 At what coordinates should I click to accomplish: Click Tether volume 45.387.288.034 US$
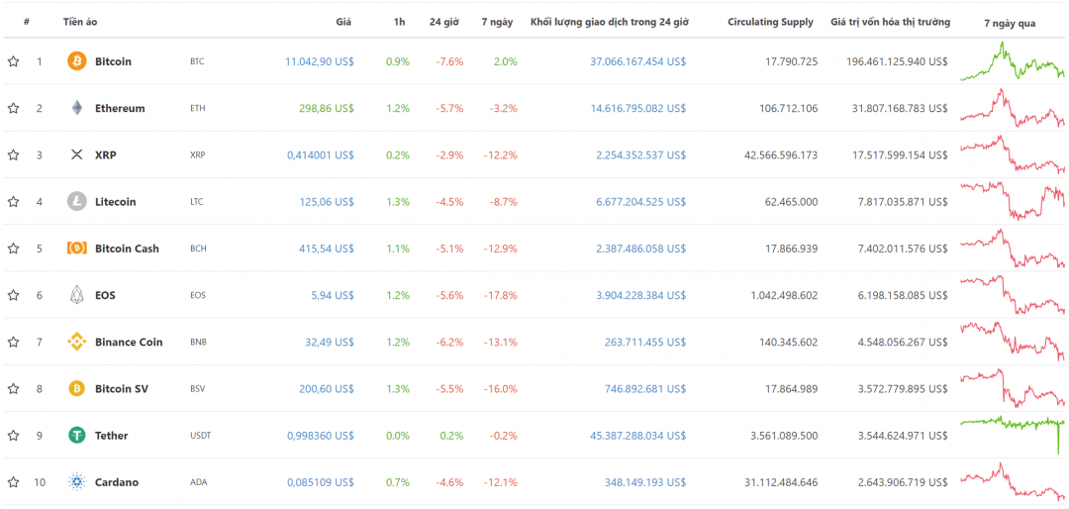coord(638,436)
